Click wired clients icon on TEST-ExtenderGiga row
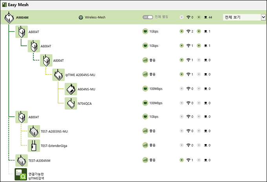 [x=206, y=145]
